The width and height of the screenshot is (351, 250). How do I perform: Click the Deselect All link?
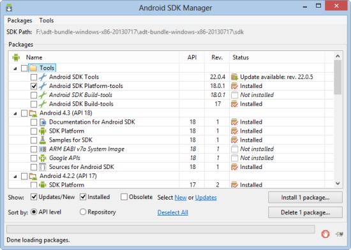point(173,212)
